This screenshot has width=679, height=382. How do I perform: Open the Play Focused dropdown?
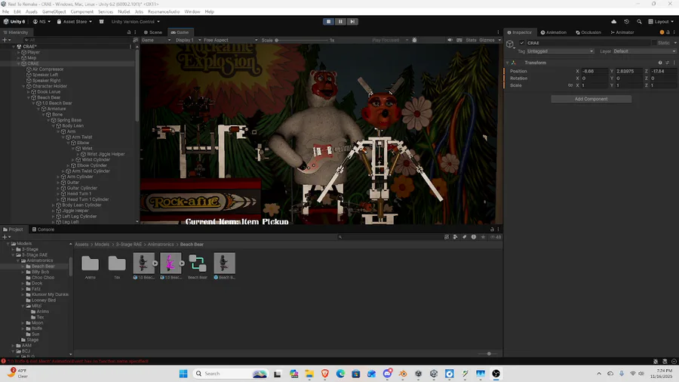click(390, 40)
